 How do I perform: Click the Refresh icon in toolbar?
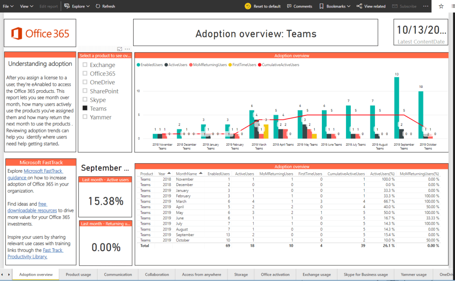point(97,6)
